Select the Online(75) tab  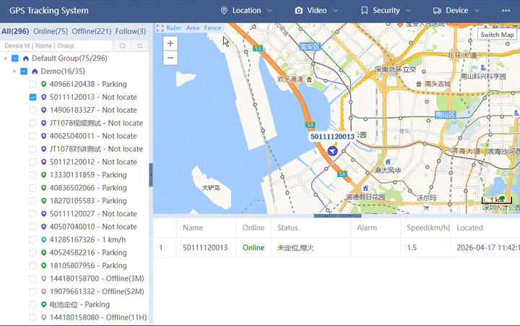[x=51, y=31]
